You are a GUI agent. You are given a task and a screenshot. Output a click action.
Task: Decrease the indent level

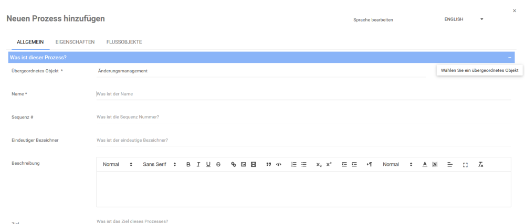(344, 165)
